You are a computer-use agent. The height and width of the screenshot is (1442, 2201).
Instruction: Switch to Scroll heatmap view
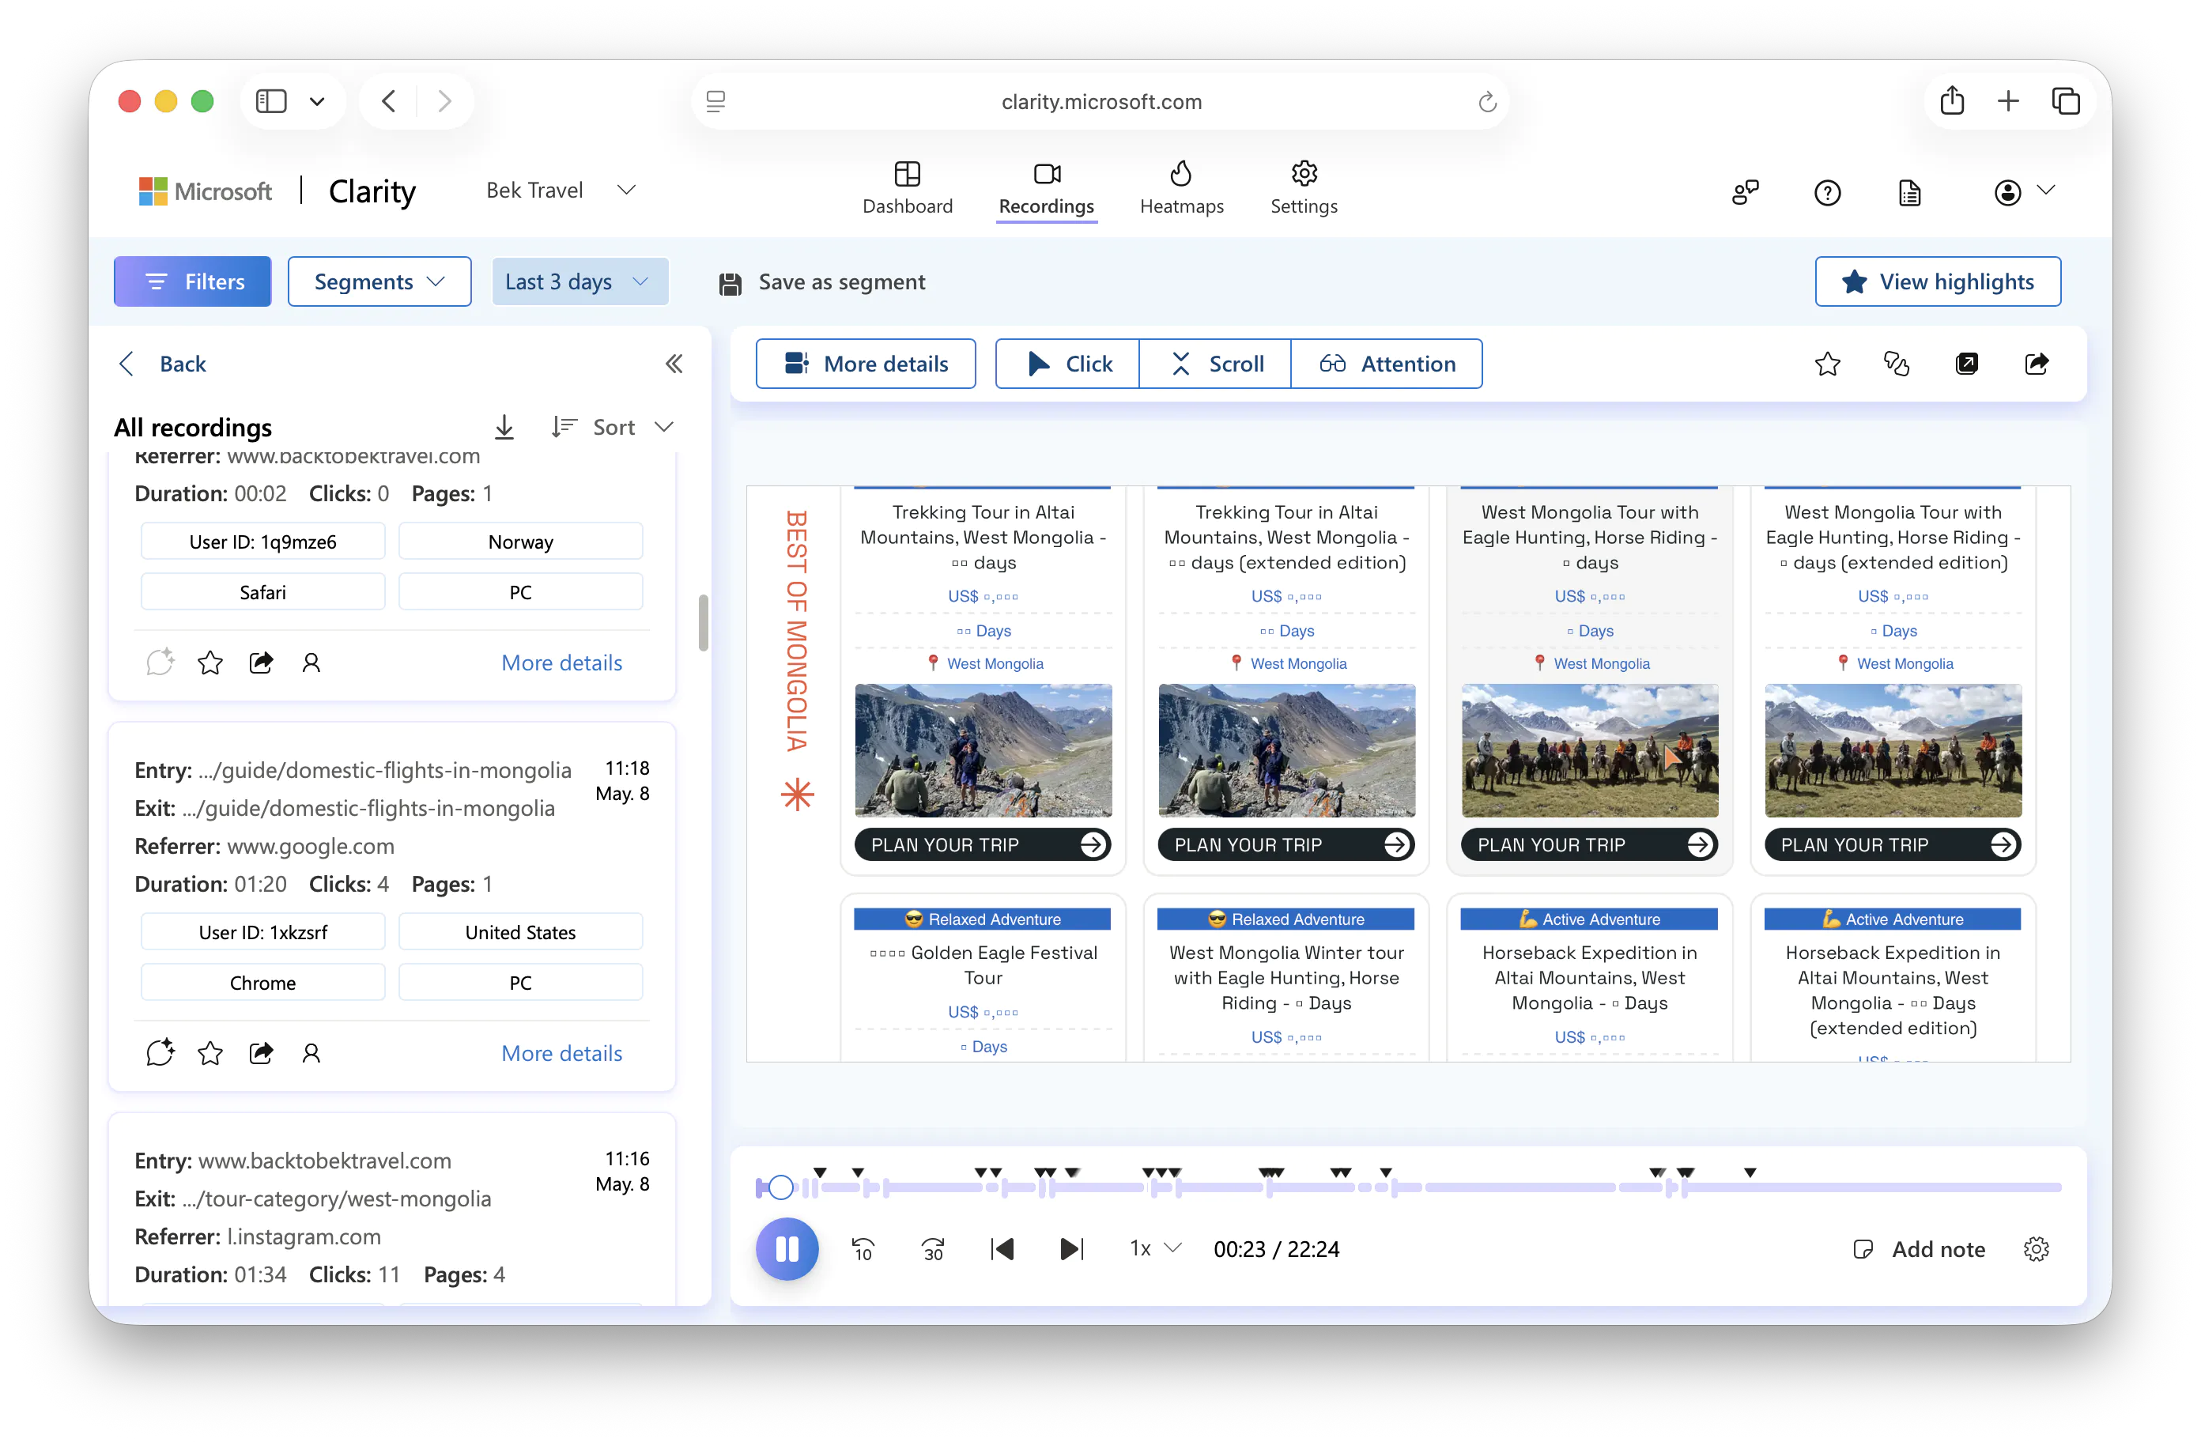pos(1215,364)
